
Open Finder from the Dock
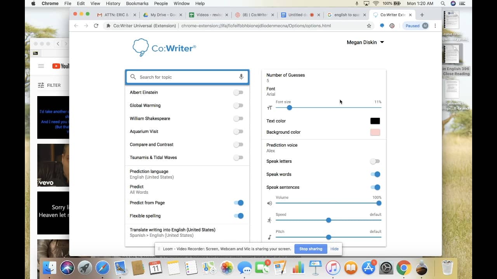coord(50,268)
